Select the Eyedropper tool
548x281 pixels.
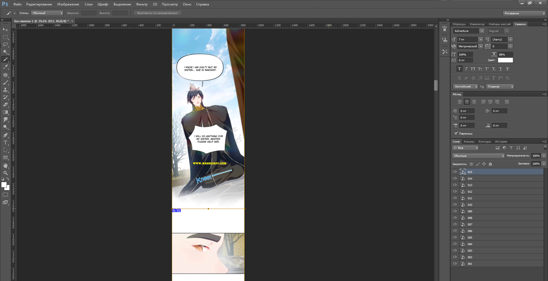click(x=5, y=67)
